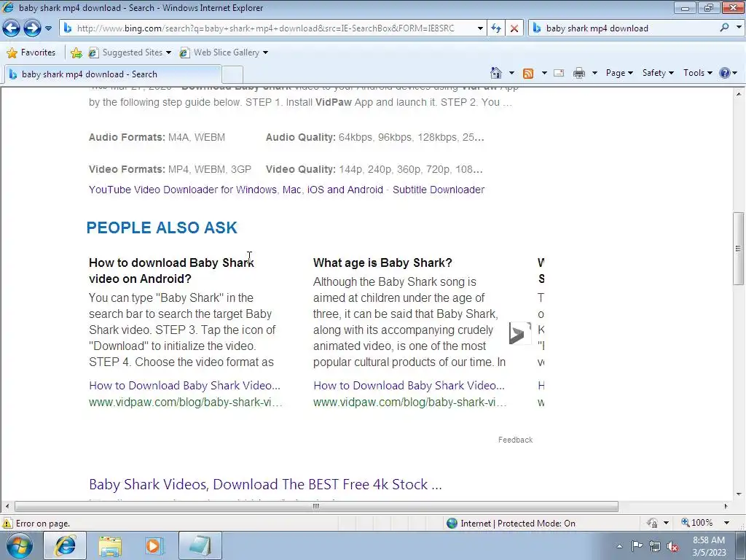Click 'www.vidpaw.com/blog/baby-shark-vi…' URL under Android question
The width and height of the screenshot is (746, 560).
186,402
